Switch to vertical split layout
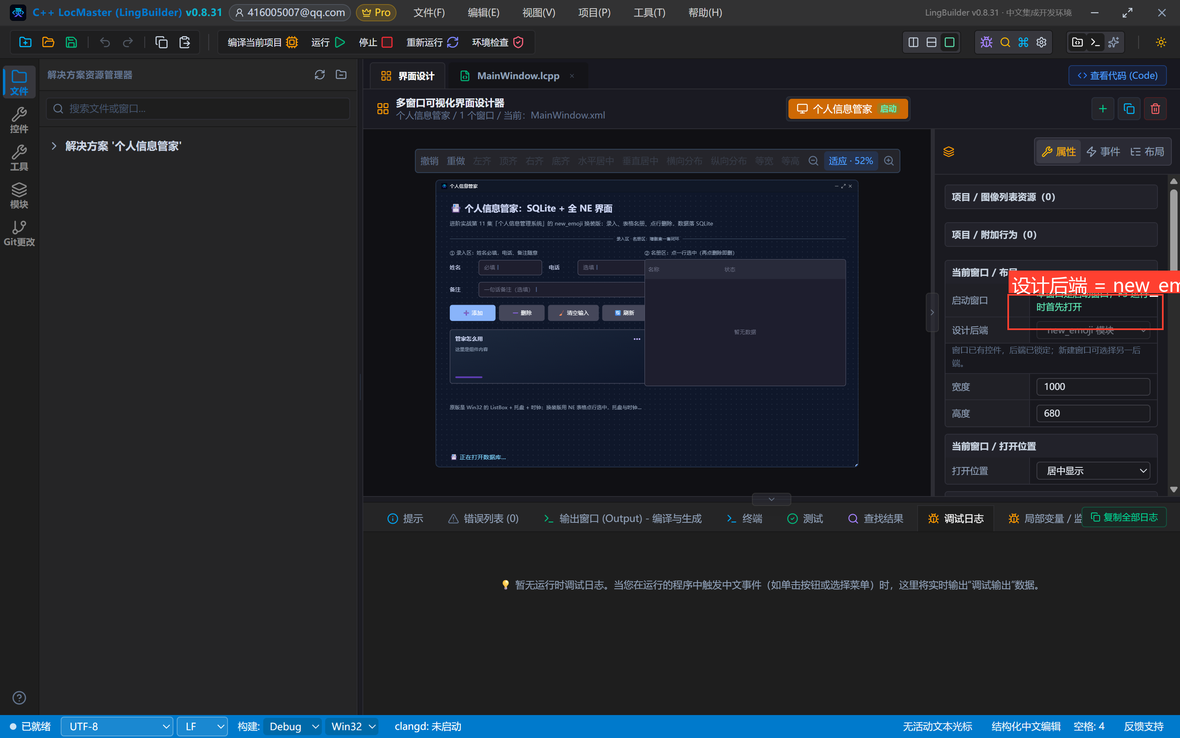Screen dimensions: 1180x738 click(x=913, y=43)
